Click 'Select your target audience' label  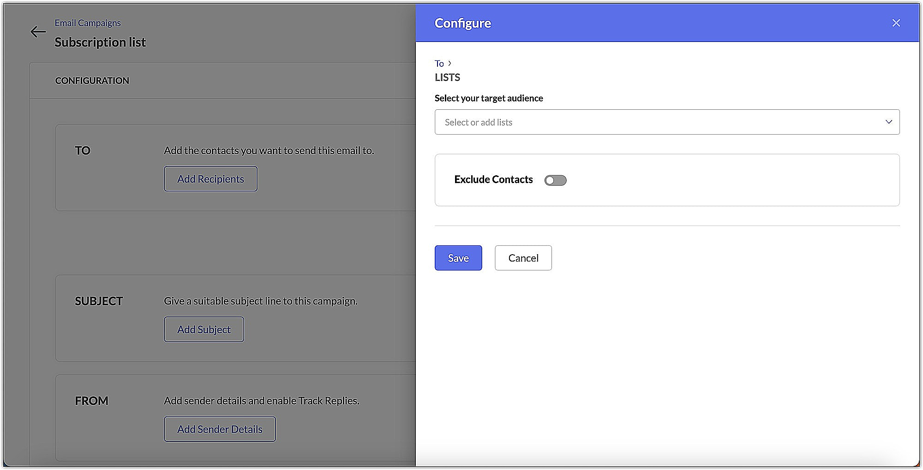tap(489, 98)
